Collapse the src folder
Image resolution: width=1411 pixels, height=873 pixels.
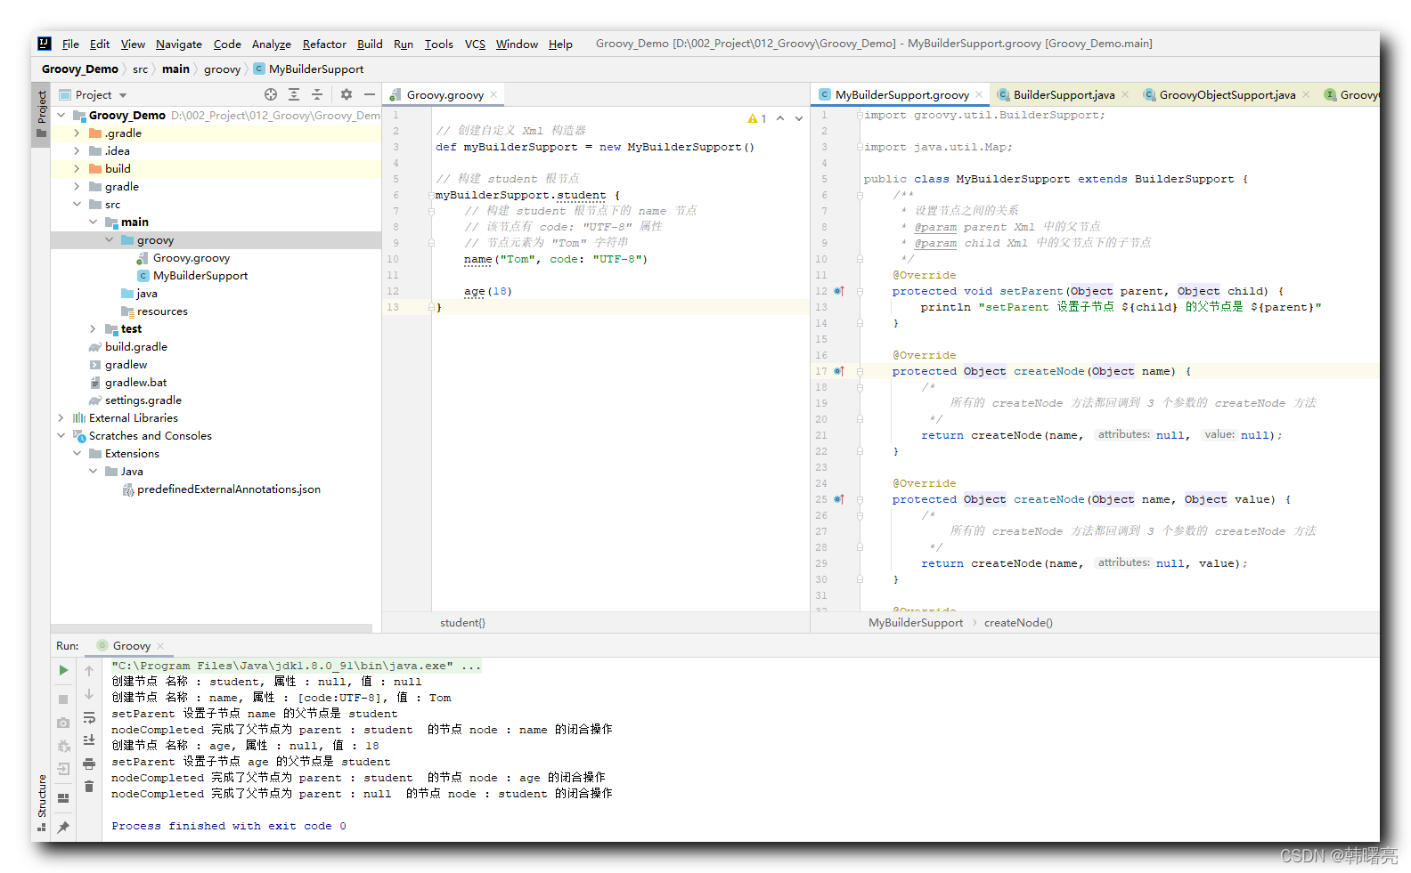[x=77, y=204]
